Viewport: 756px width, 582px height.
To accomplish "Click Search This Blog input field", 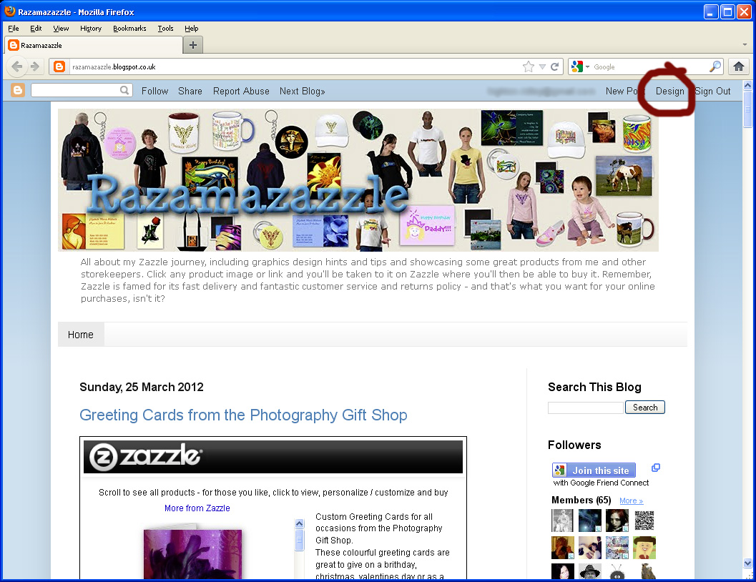I will [x=585, y=408].
